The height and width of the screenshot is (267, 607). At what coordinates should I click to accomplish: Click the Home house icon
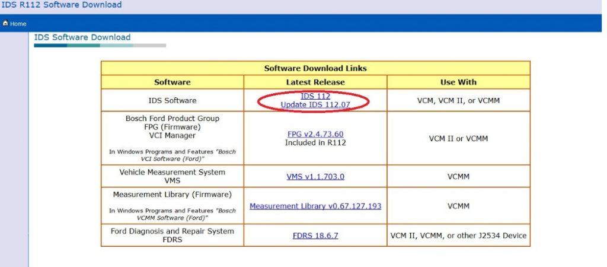[5, 23]
